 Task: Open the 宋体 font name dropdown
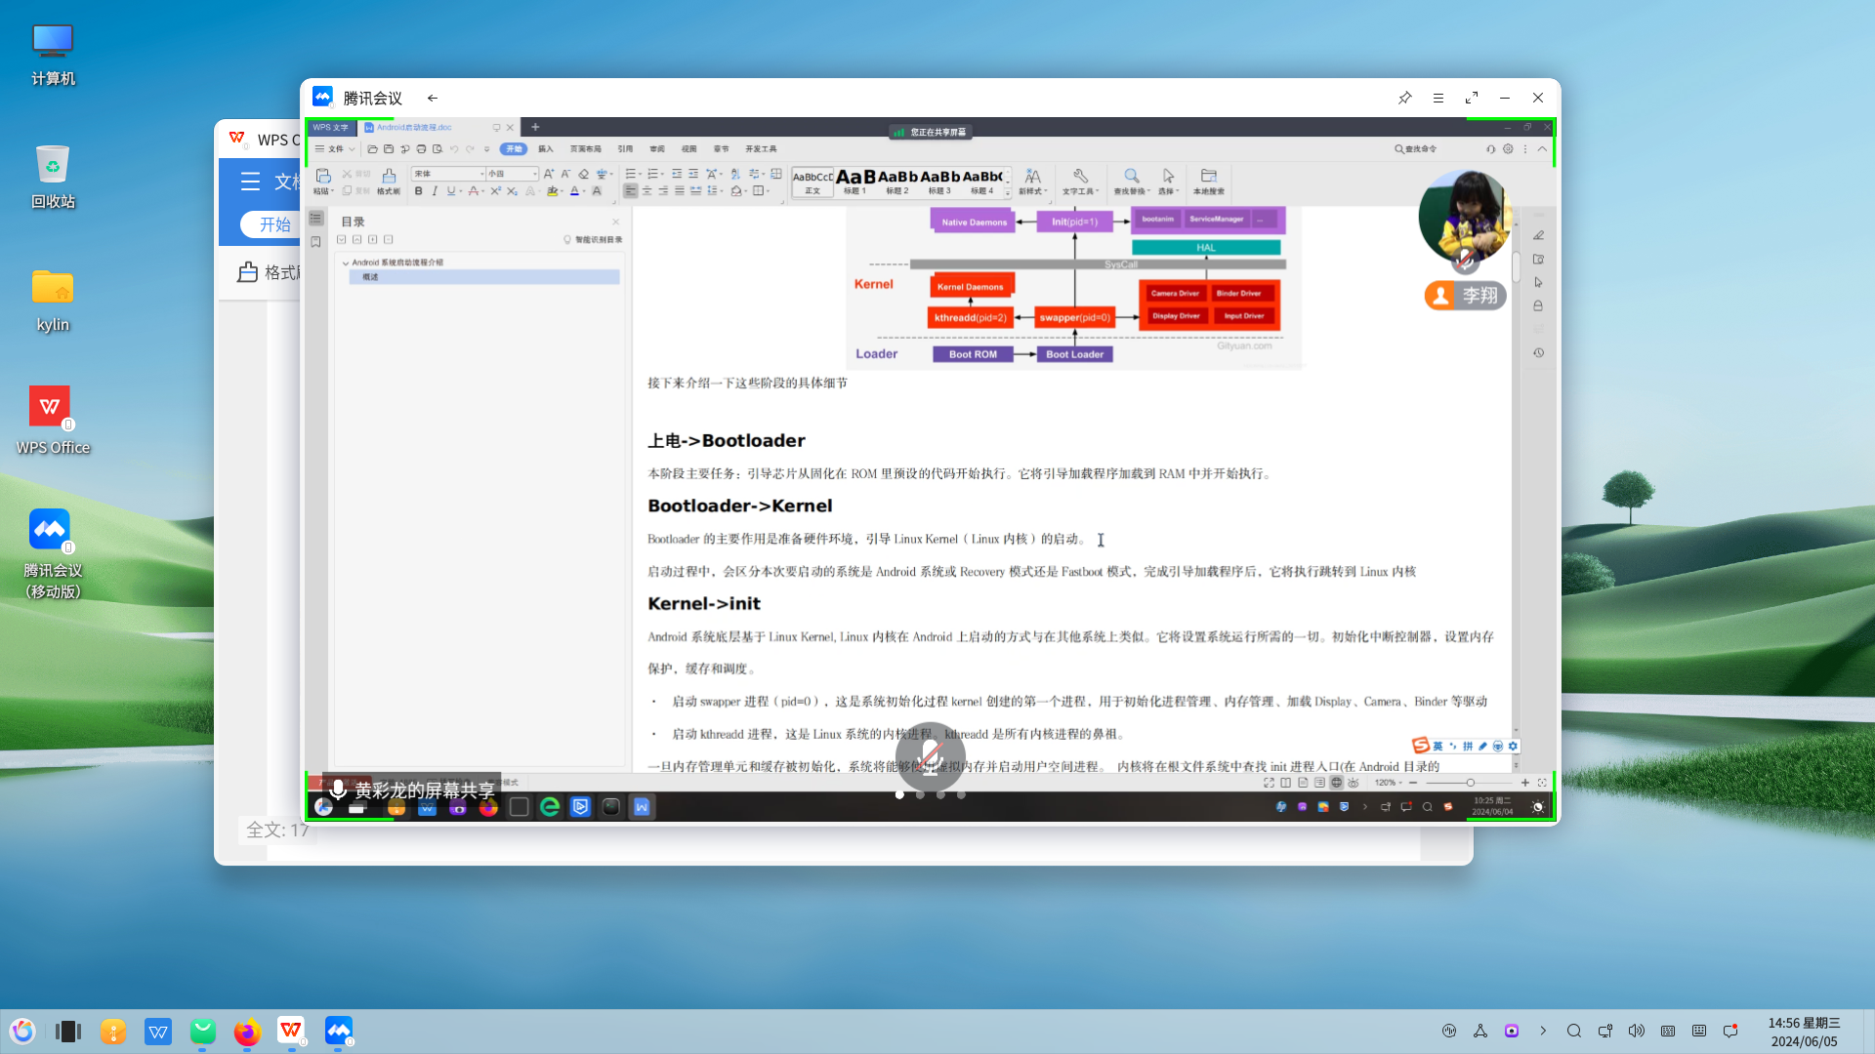(x=481, y=174)
